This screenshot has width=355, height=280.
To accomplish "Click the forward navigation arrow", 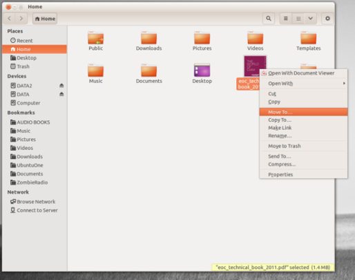I will (x=21, y=19).
